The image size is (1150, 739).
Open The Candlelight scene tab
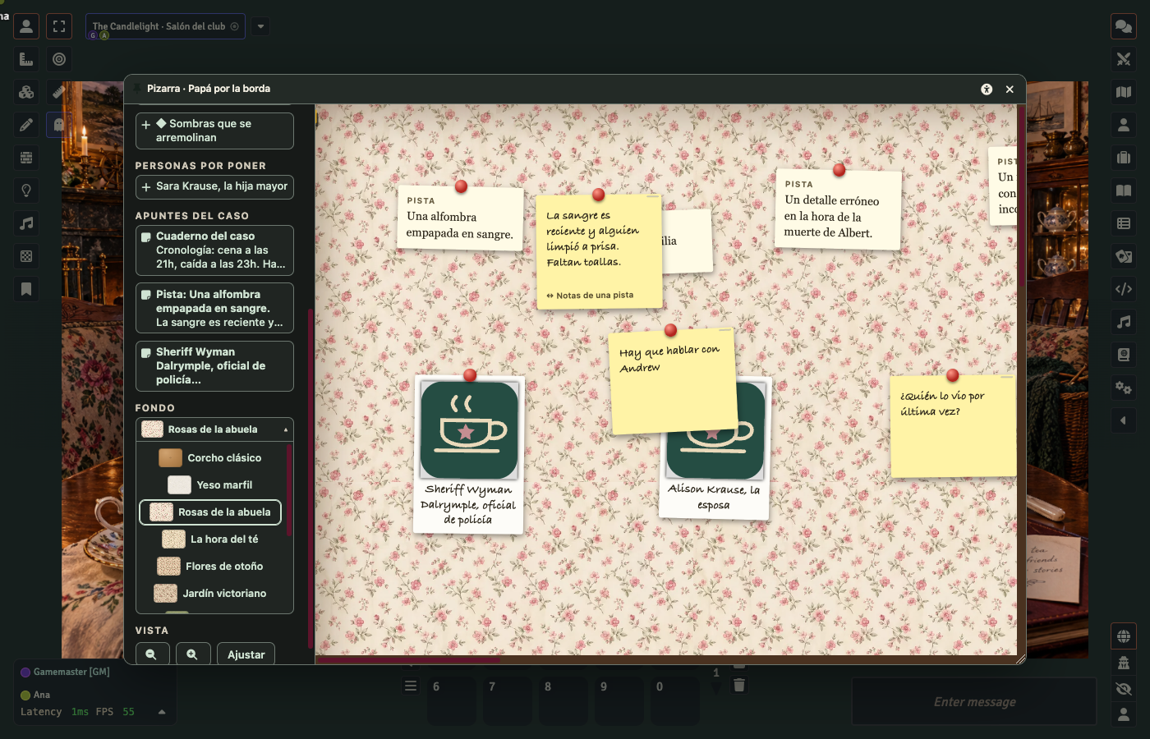tap(165, 26)
